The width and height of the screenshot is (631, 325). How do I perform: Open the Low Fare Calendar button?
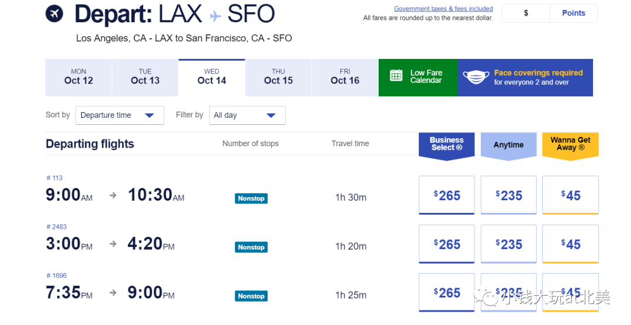[418, 78]
